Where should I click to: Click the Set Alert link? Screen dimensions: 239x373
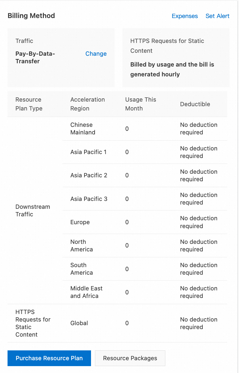pos(217,16)
